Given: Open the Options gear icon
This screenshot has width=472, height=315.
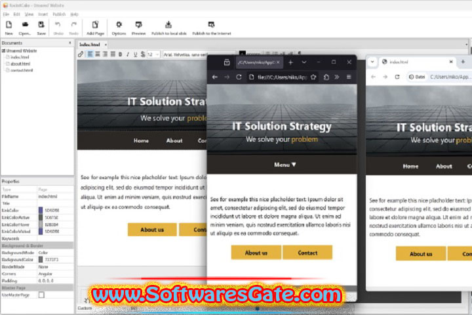Looking at the screenshot, I should (119, 25).
